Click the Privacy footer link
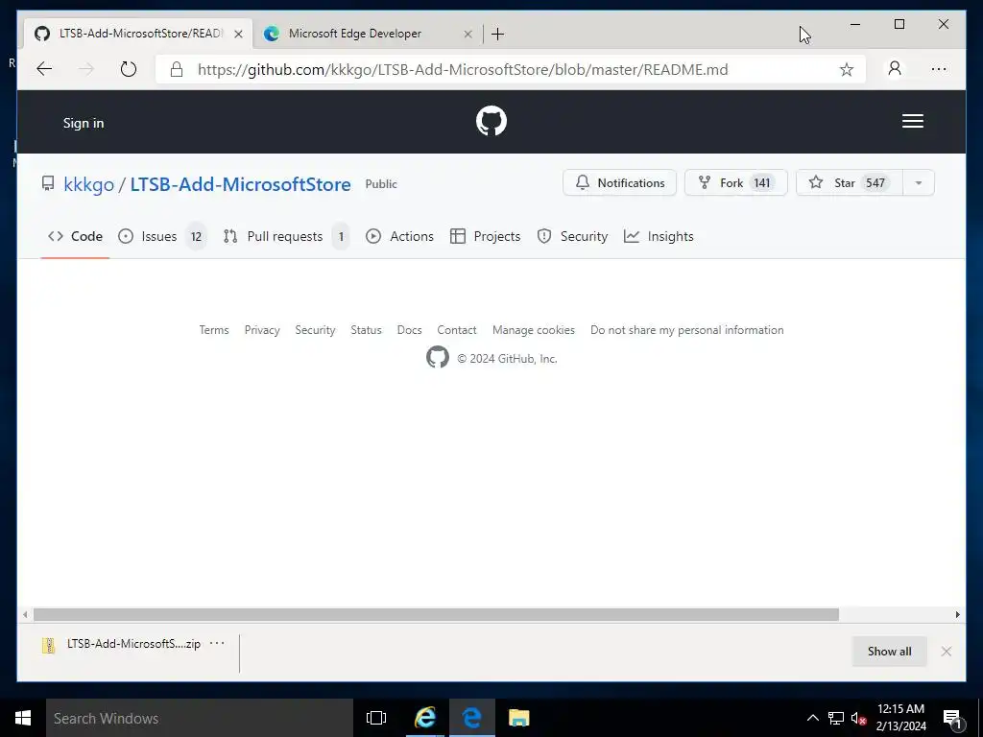The image size is (983, 737). [262, 330]
